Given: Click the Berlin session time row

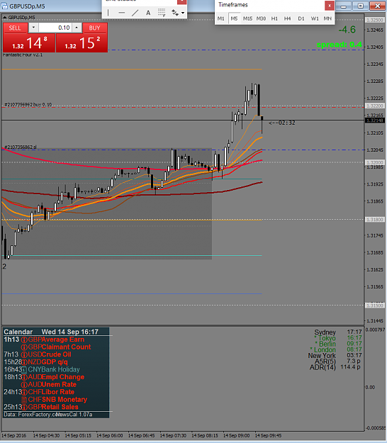Looking at the screenshot, I should pos(338,344).
